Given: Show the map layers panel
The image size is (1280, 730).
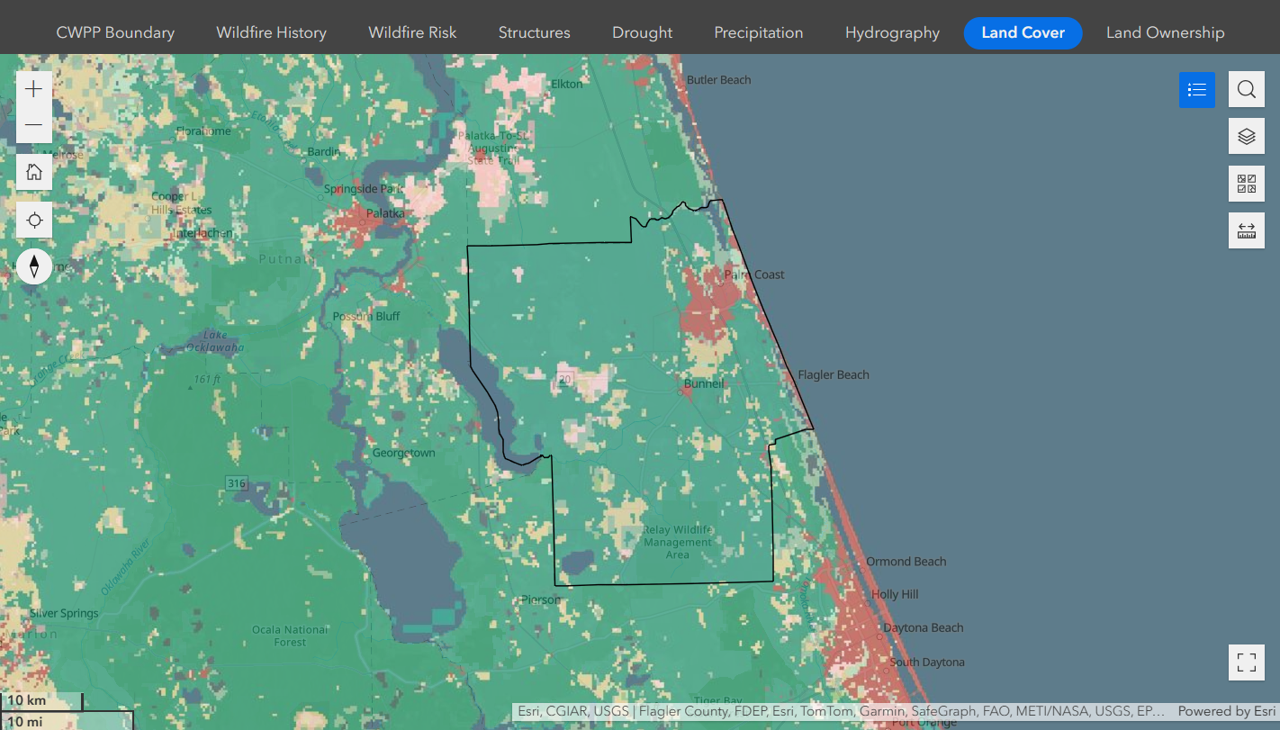Looking at the screenshot, I should (x=1246, y=136).
